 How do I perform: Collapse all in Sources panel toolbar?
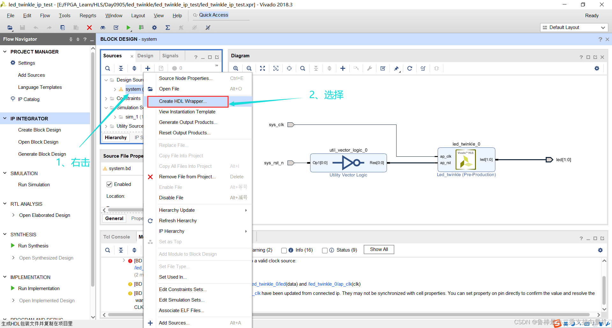point(121,68)
